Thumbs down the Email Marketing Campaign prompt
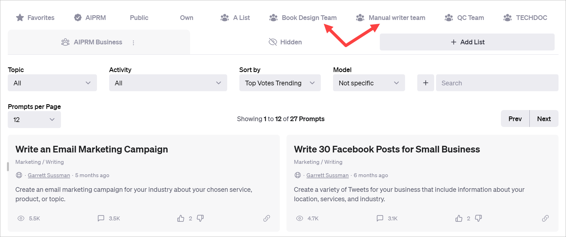 (200, 218)
